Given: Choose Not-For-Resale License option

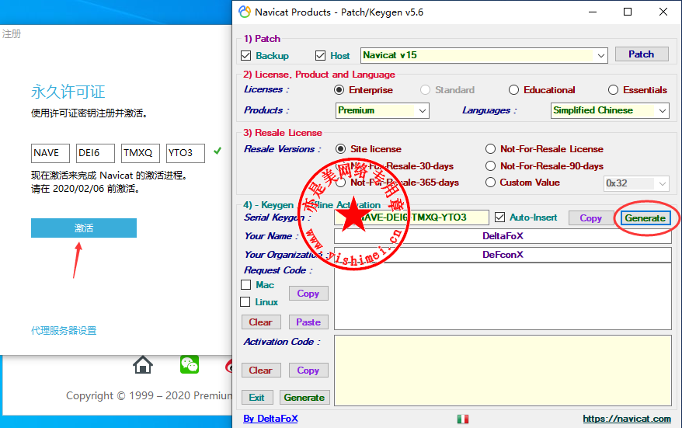Looking at the screenshot, I should [x=491, y=149].
